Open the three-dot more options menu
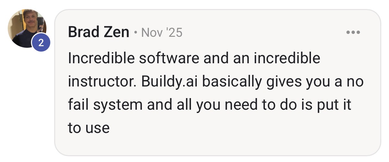The image size is (389, 162). 353,33
